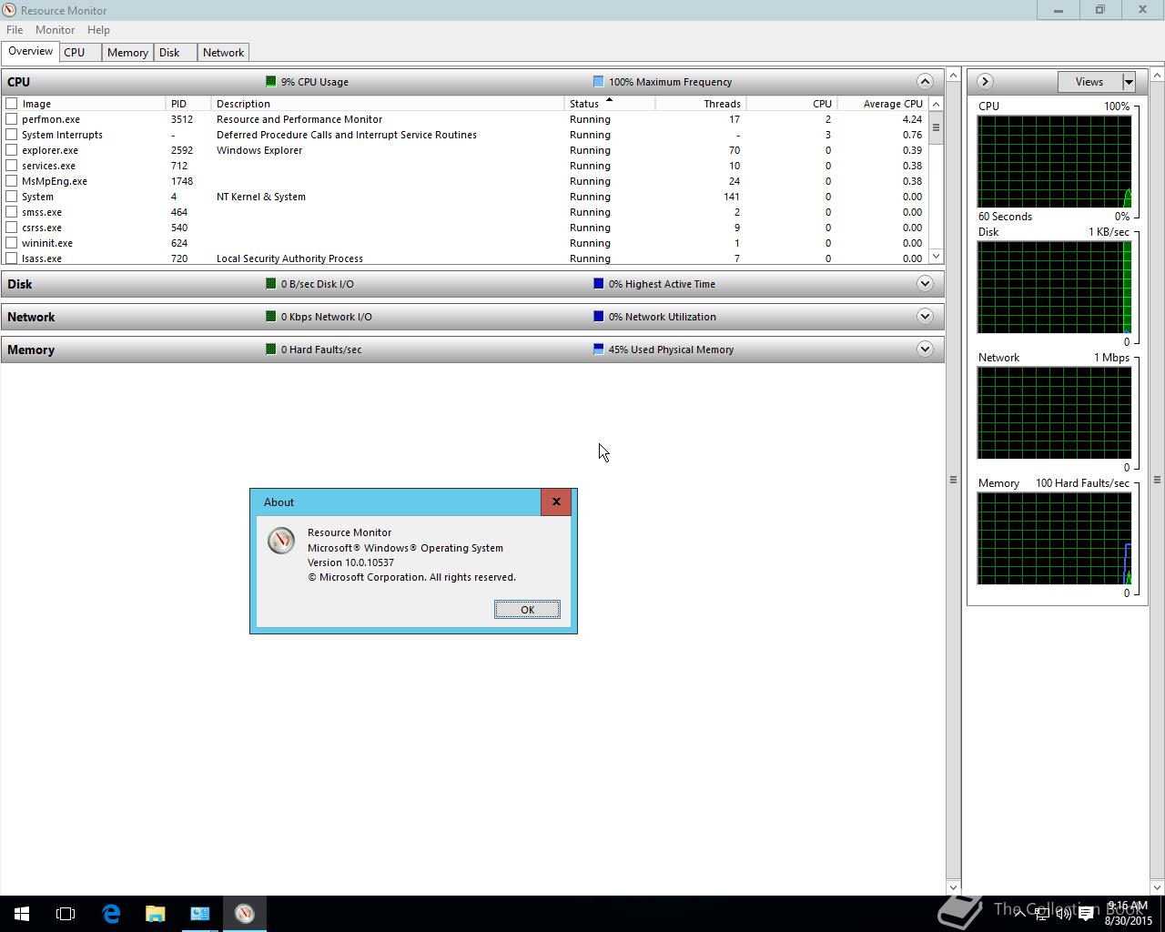Sort processes by the Threads column
The width and height of the screenshot is (1165, 932).
click(700, 104)
